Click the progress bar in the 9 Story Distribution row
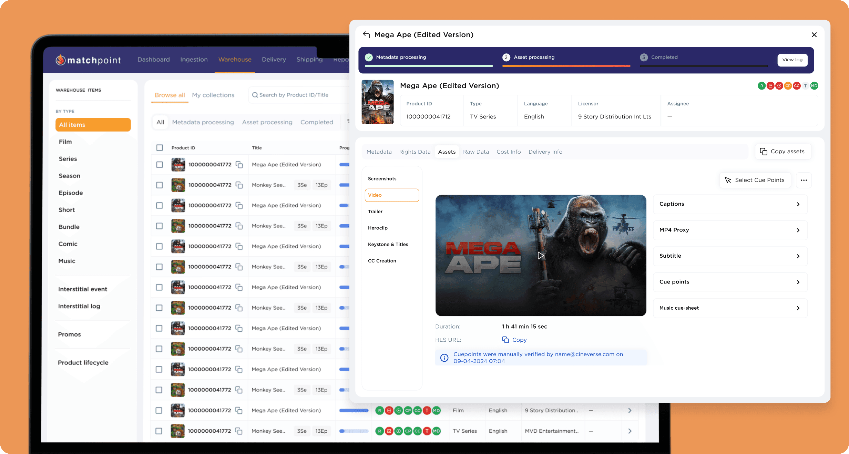 pyautogui.click(x=354, y=410)
